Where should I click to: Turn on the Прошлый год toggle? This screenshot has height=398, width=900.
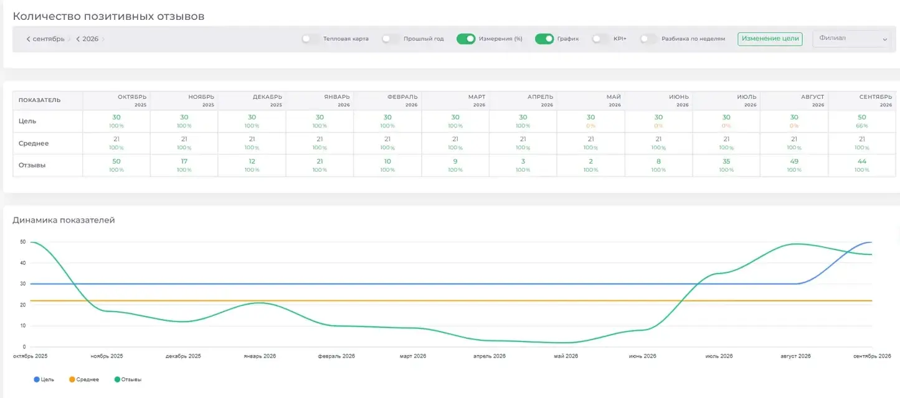(x=391, y=39)
